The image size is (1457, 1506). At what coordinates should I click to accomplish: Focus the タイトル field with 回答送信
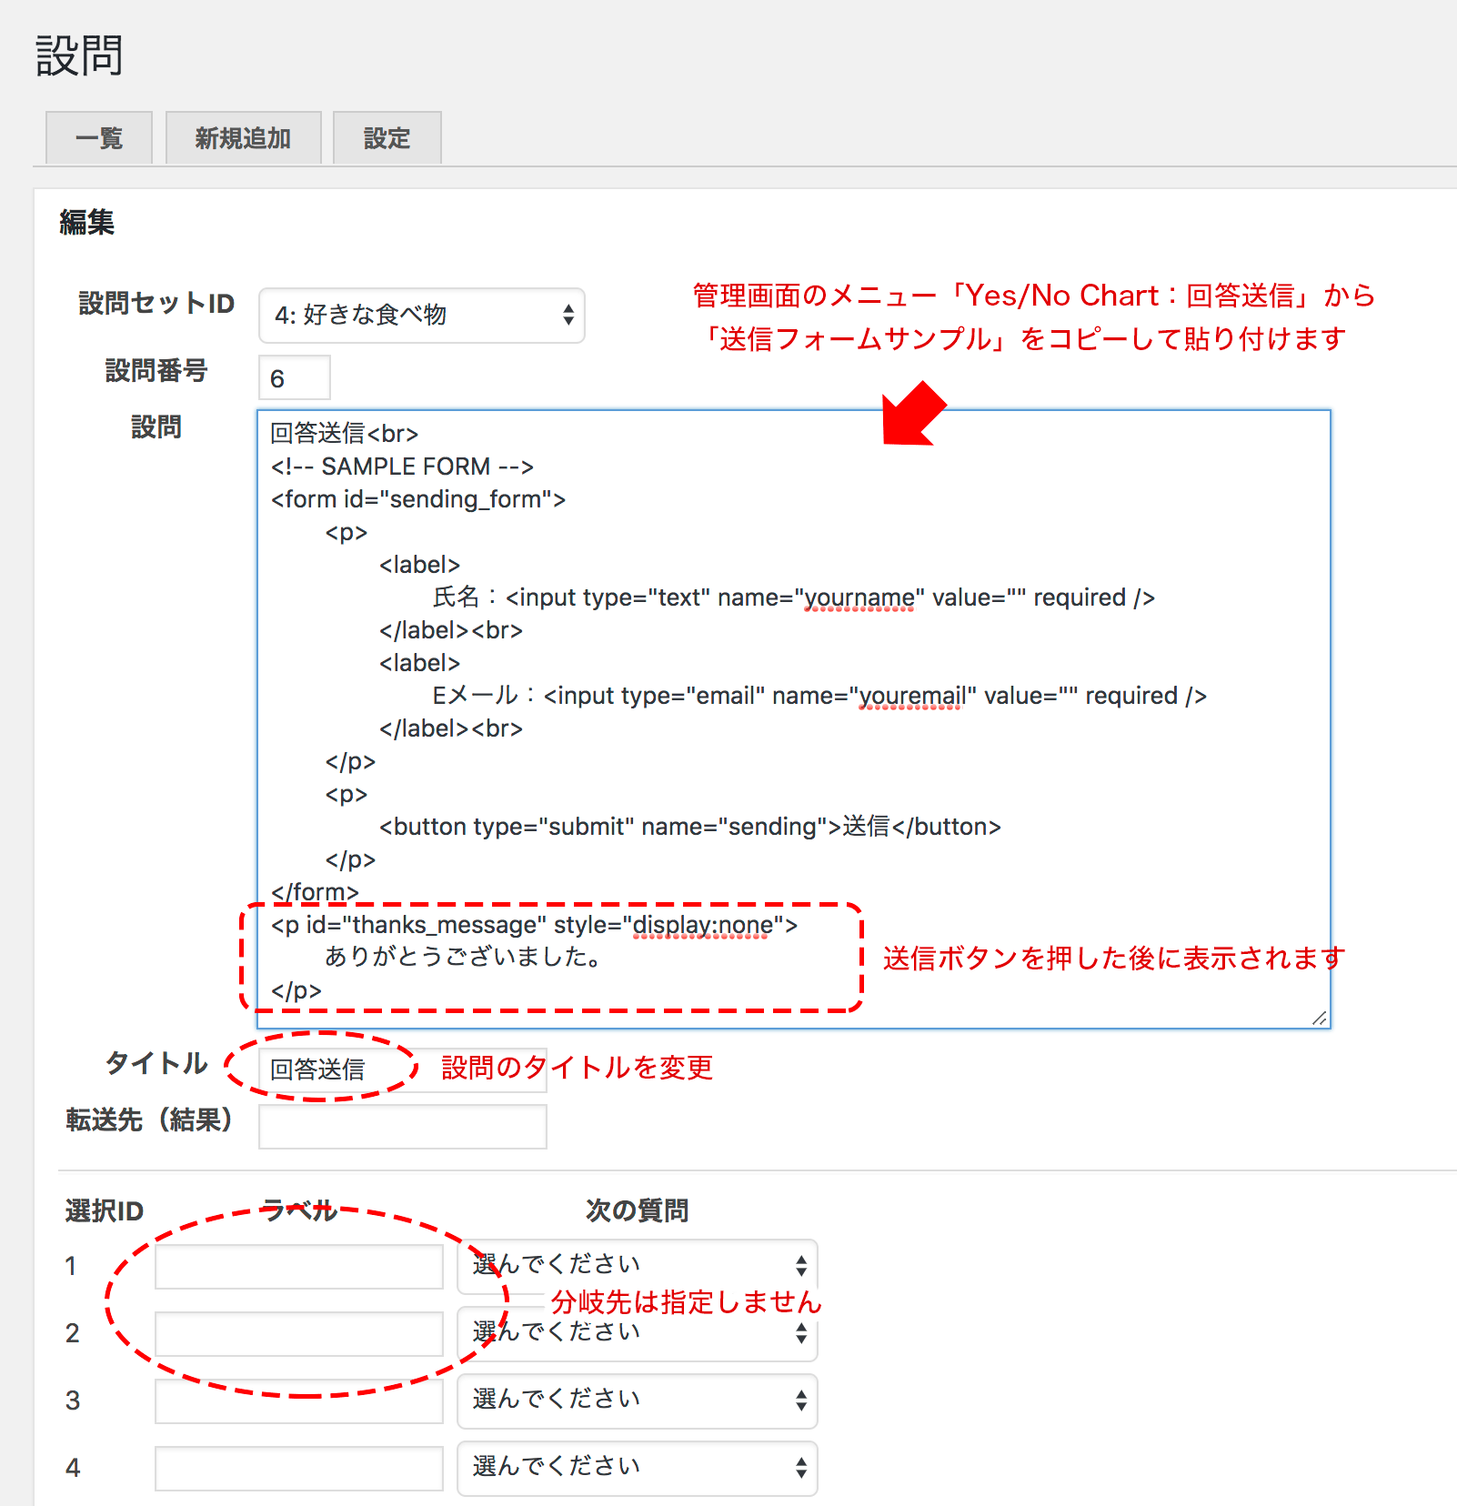pyautogui.click(x=402, y=1069)
